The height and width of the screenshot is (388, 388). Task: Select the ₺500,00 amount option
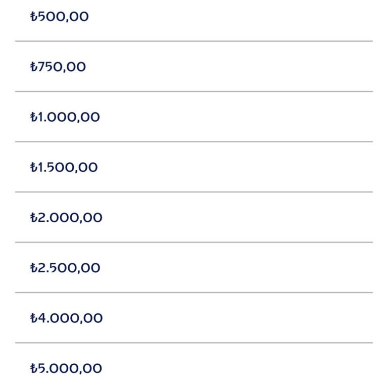(60, 17)
